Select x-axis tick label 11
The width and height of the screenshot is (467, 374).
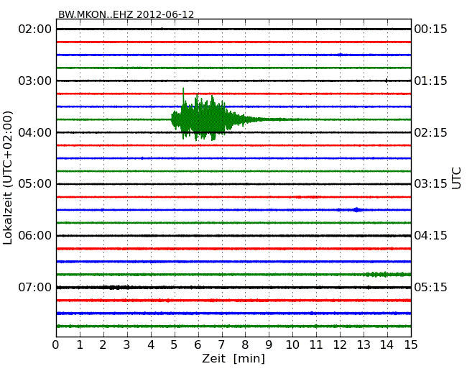[316, 345]
